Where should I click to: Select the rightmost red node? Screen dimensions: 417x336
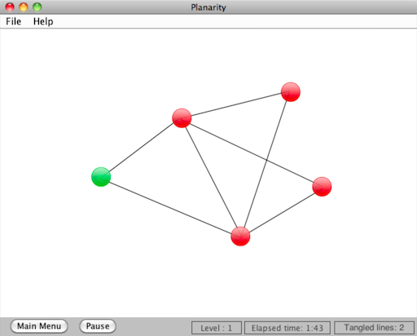(322, 187)
